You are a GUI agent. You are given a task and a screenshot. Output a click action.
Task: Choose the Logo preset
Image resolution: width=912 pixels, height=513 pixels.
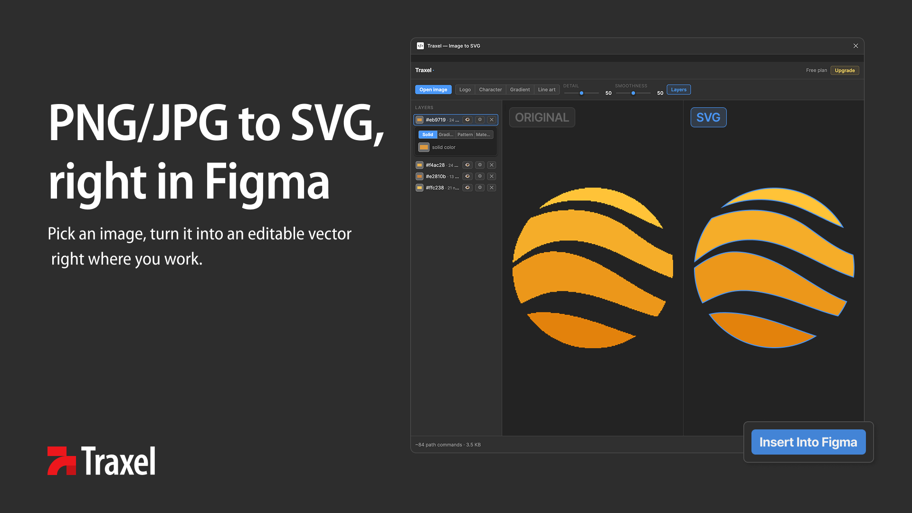[465, 90]
